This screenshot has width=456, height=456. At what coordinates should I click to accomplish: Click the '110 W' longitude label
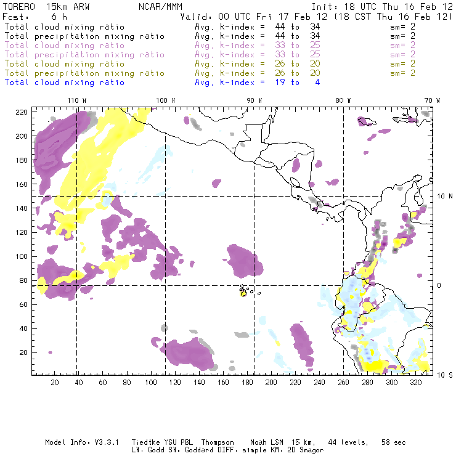click(x=77, y=100)
